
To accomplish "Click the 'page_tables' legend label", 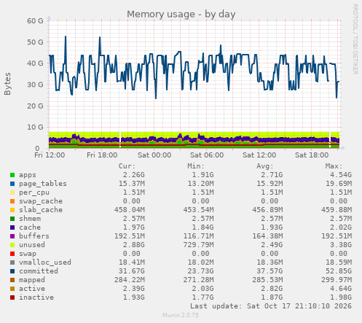I will point(43,184).
